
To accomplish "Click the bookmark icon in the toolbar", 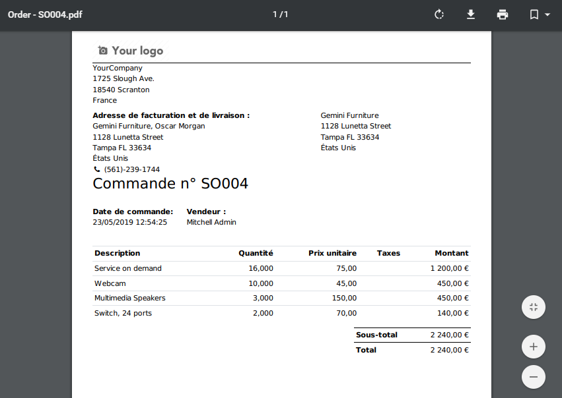I will coord(534,14).
